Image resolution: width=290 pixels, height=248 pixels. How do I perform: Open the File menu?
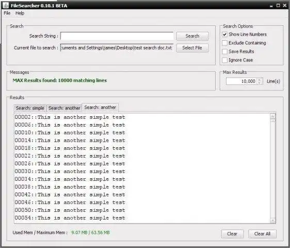click(x=7, y=13)
